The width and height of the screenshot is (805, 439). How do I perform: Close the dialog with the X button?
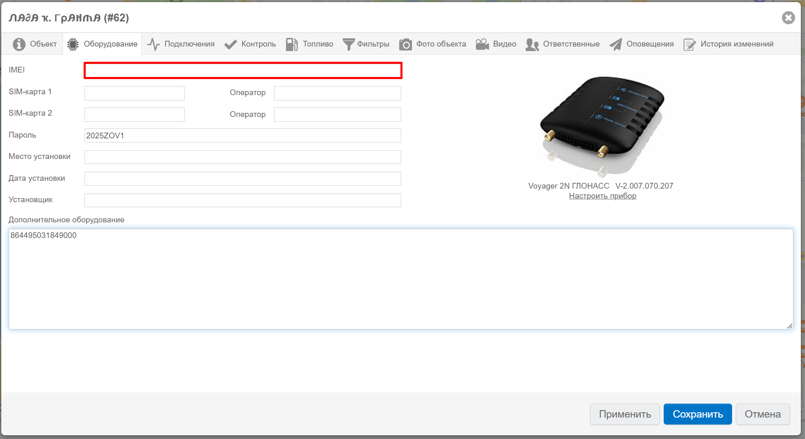tap(788, 18)
